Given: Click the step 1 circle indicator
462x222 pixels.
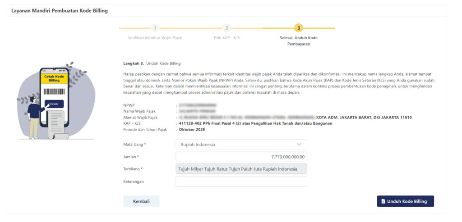Looking at the screenshot, I should (155, 28).
